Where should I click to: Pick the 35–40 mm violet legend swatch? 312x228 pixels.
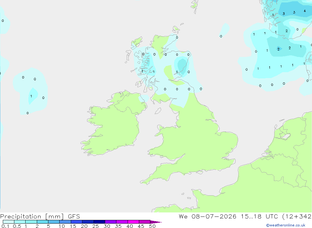122,222
